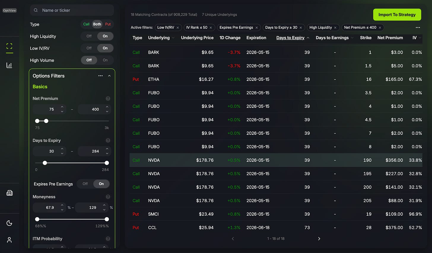
Task: Open Net Premium help question icon
Action: pos(108,98)
